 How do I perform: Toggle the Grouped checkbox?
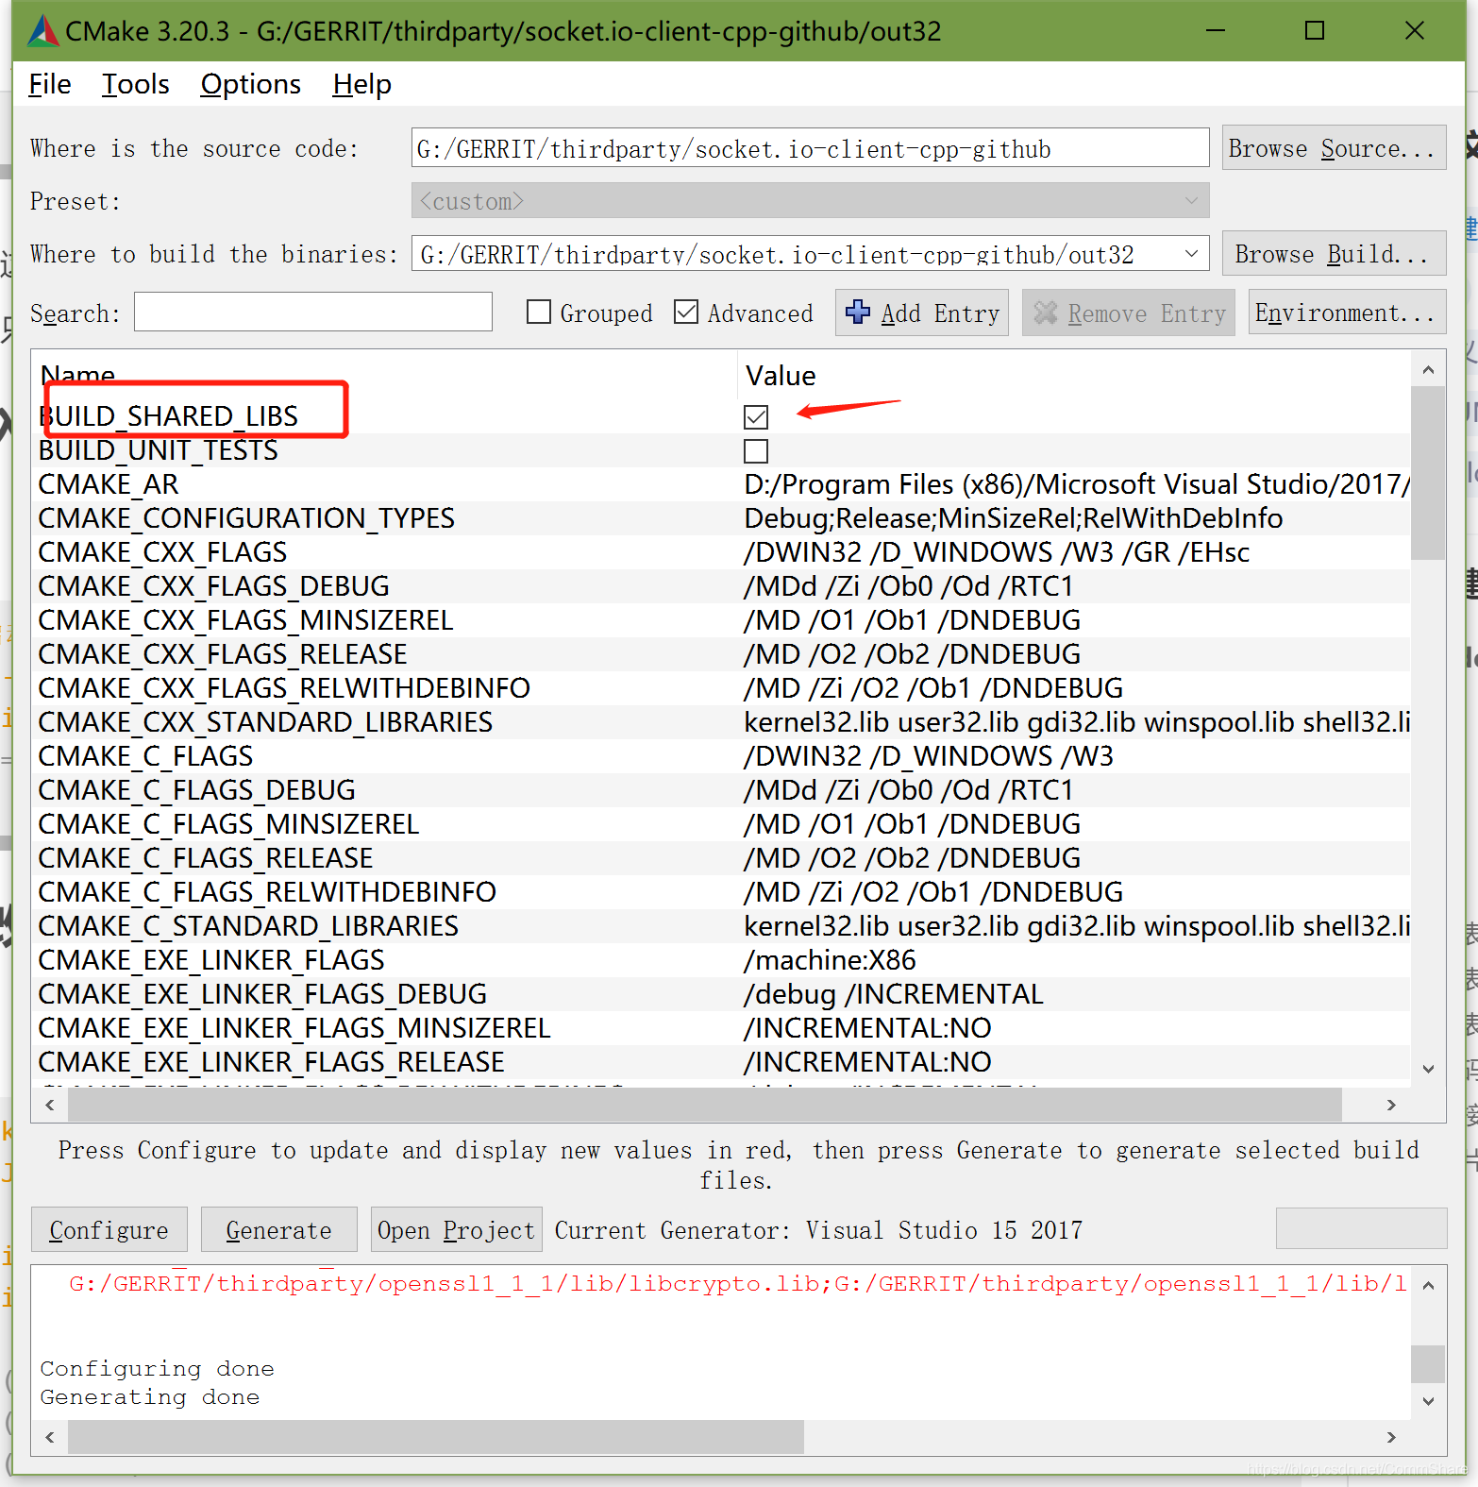pos(539,313)
